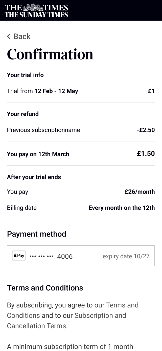Image resolution: width=162 pixels, height=351 pixels.
Task: Click the trial dates 12 Feb - 12 May
Action: (x=56, y=91)
